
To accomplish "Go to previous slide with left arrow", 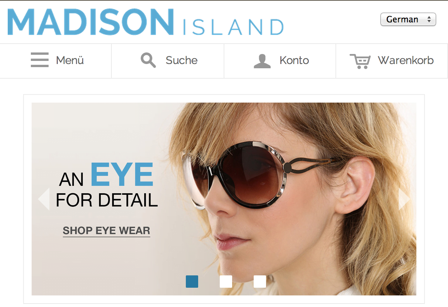I will click(x=44, y=199).
